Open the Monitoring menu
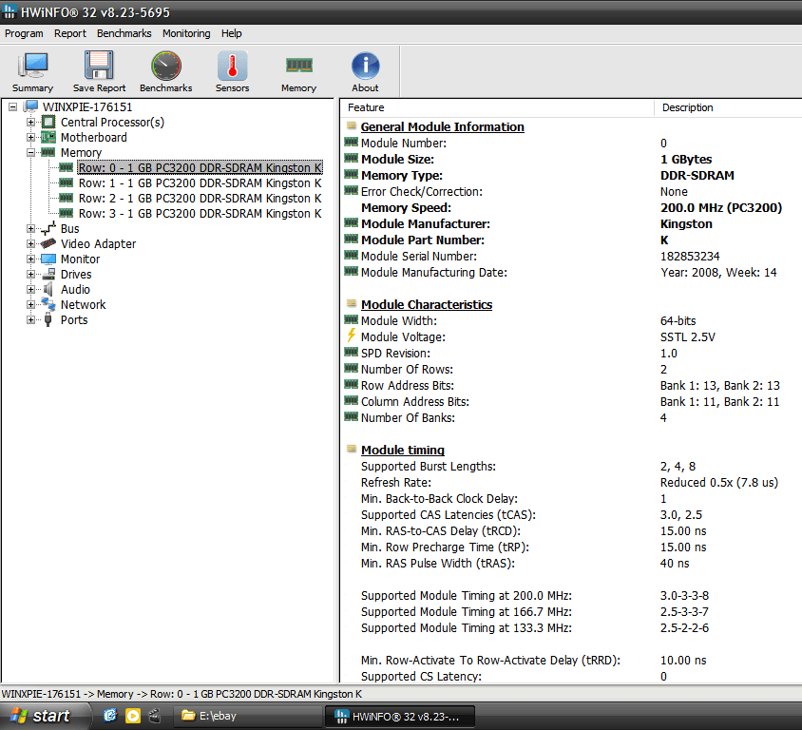 (x=186, y=33)
